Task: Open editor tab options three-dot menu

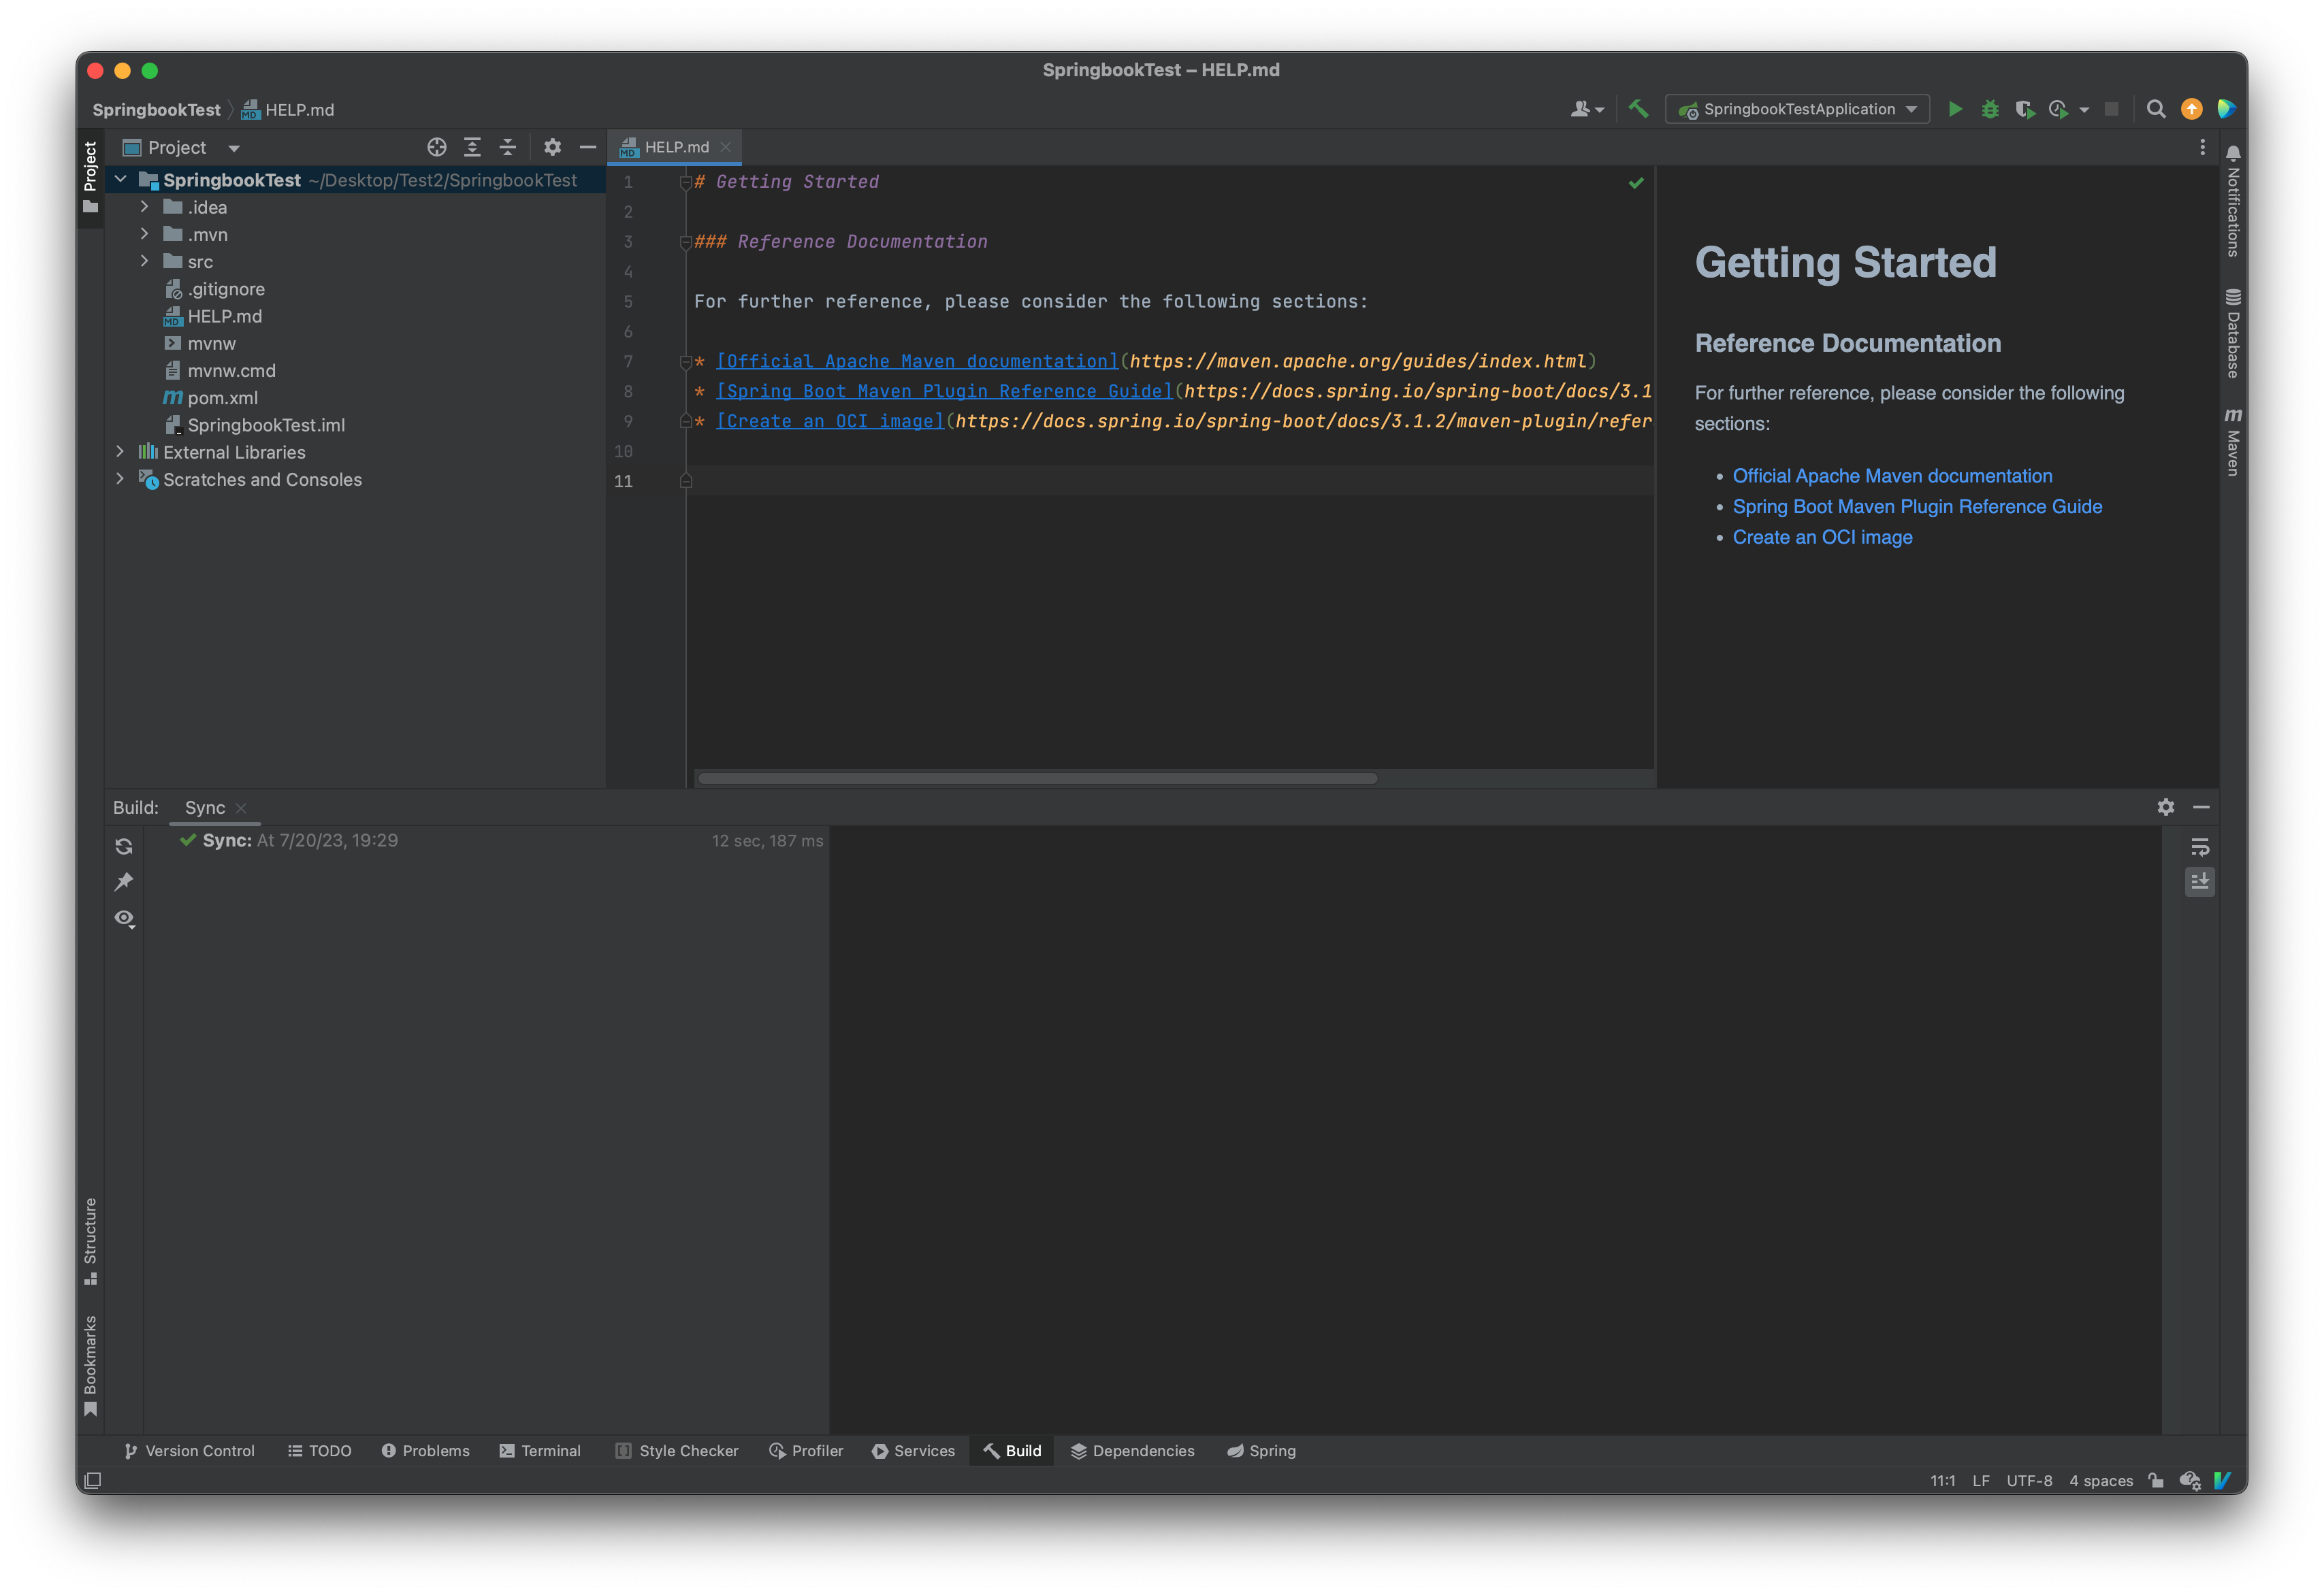Action: click(2202, 147)
